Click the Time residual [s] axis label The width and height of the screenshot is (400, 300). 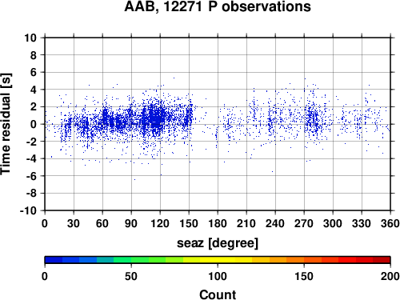coord(6,124)
